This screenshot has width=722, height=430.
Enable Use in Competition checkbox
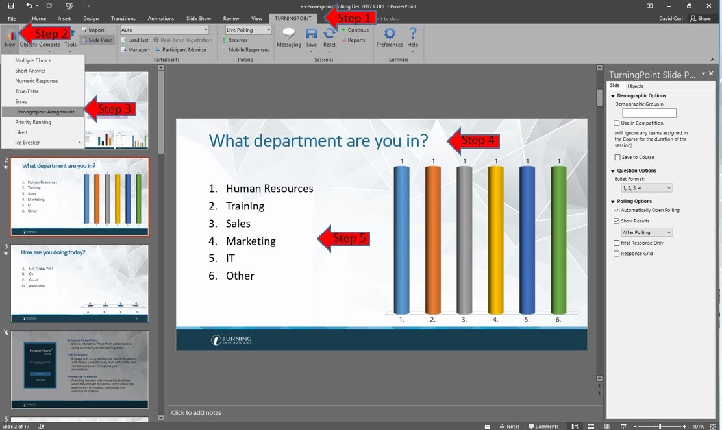coord(617,123)
